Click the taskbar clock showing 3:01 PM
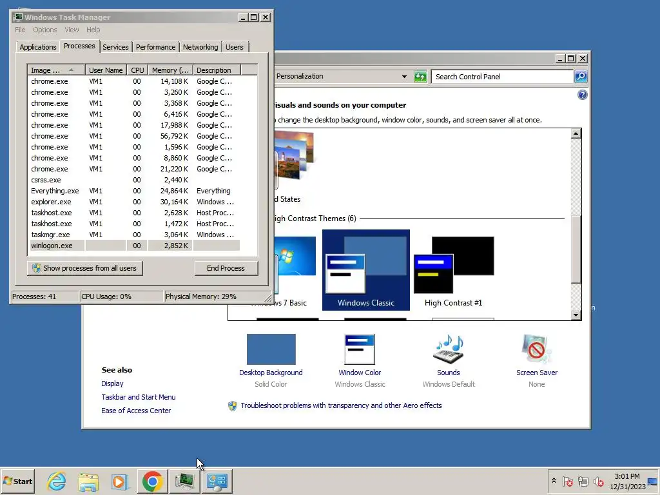The height and width of the screenshot is (495, 660). coord(627,481)
